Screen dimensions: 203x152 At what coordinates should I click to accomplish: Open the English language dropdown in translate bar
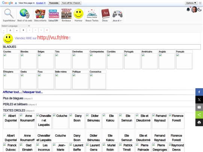[x=41, y=3]
